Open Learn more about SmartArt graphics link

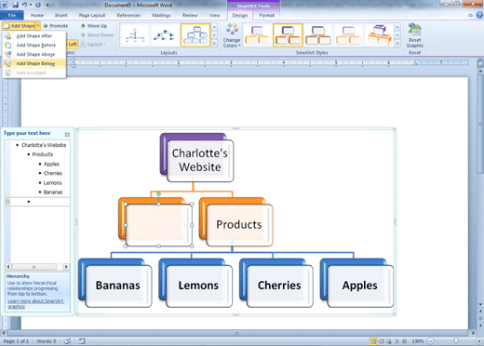(x=35, y=303)
